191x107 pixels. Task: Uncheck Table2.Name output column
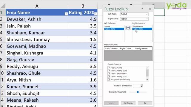(109, 68)
